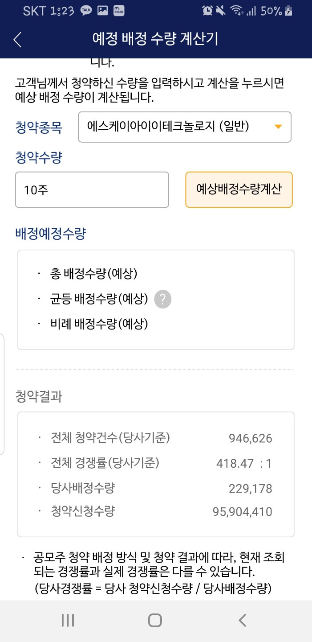Tap the m.Stock notification icon
312x642 pixels.
point(118,11)
